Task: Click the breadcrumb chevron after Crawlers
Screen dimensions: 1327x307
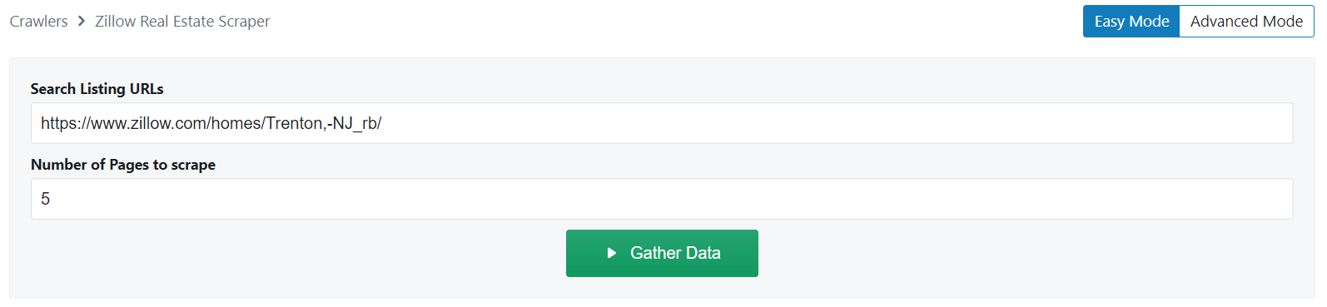Action: click(82, 22)
